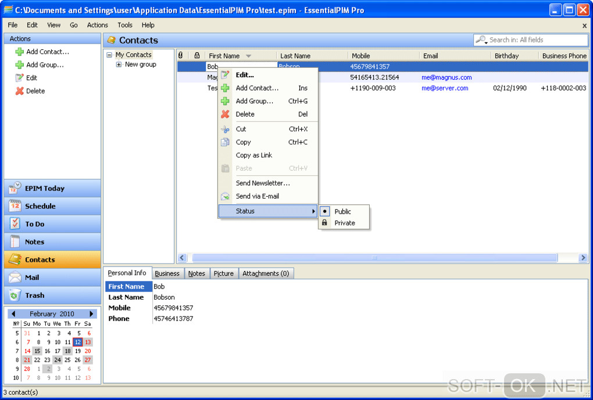
Task: Click the Search in All fields box
Action: tap(531, 39)
